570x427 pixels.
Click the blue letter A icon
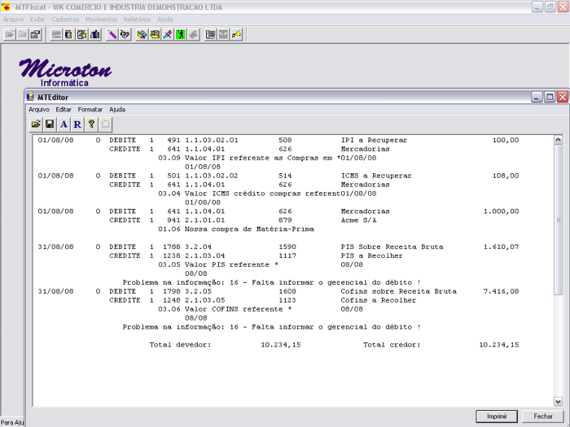(x=64, y=124)
